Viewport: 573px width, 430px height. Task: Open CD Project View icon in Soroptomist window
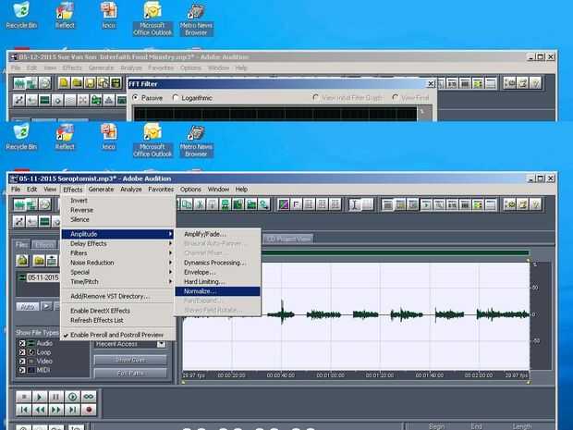click(44, 204)
